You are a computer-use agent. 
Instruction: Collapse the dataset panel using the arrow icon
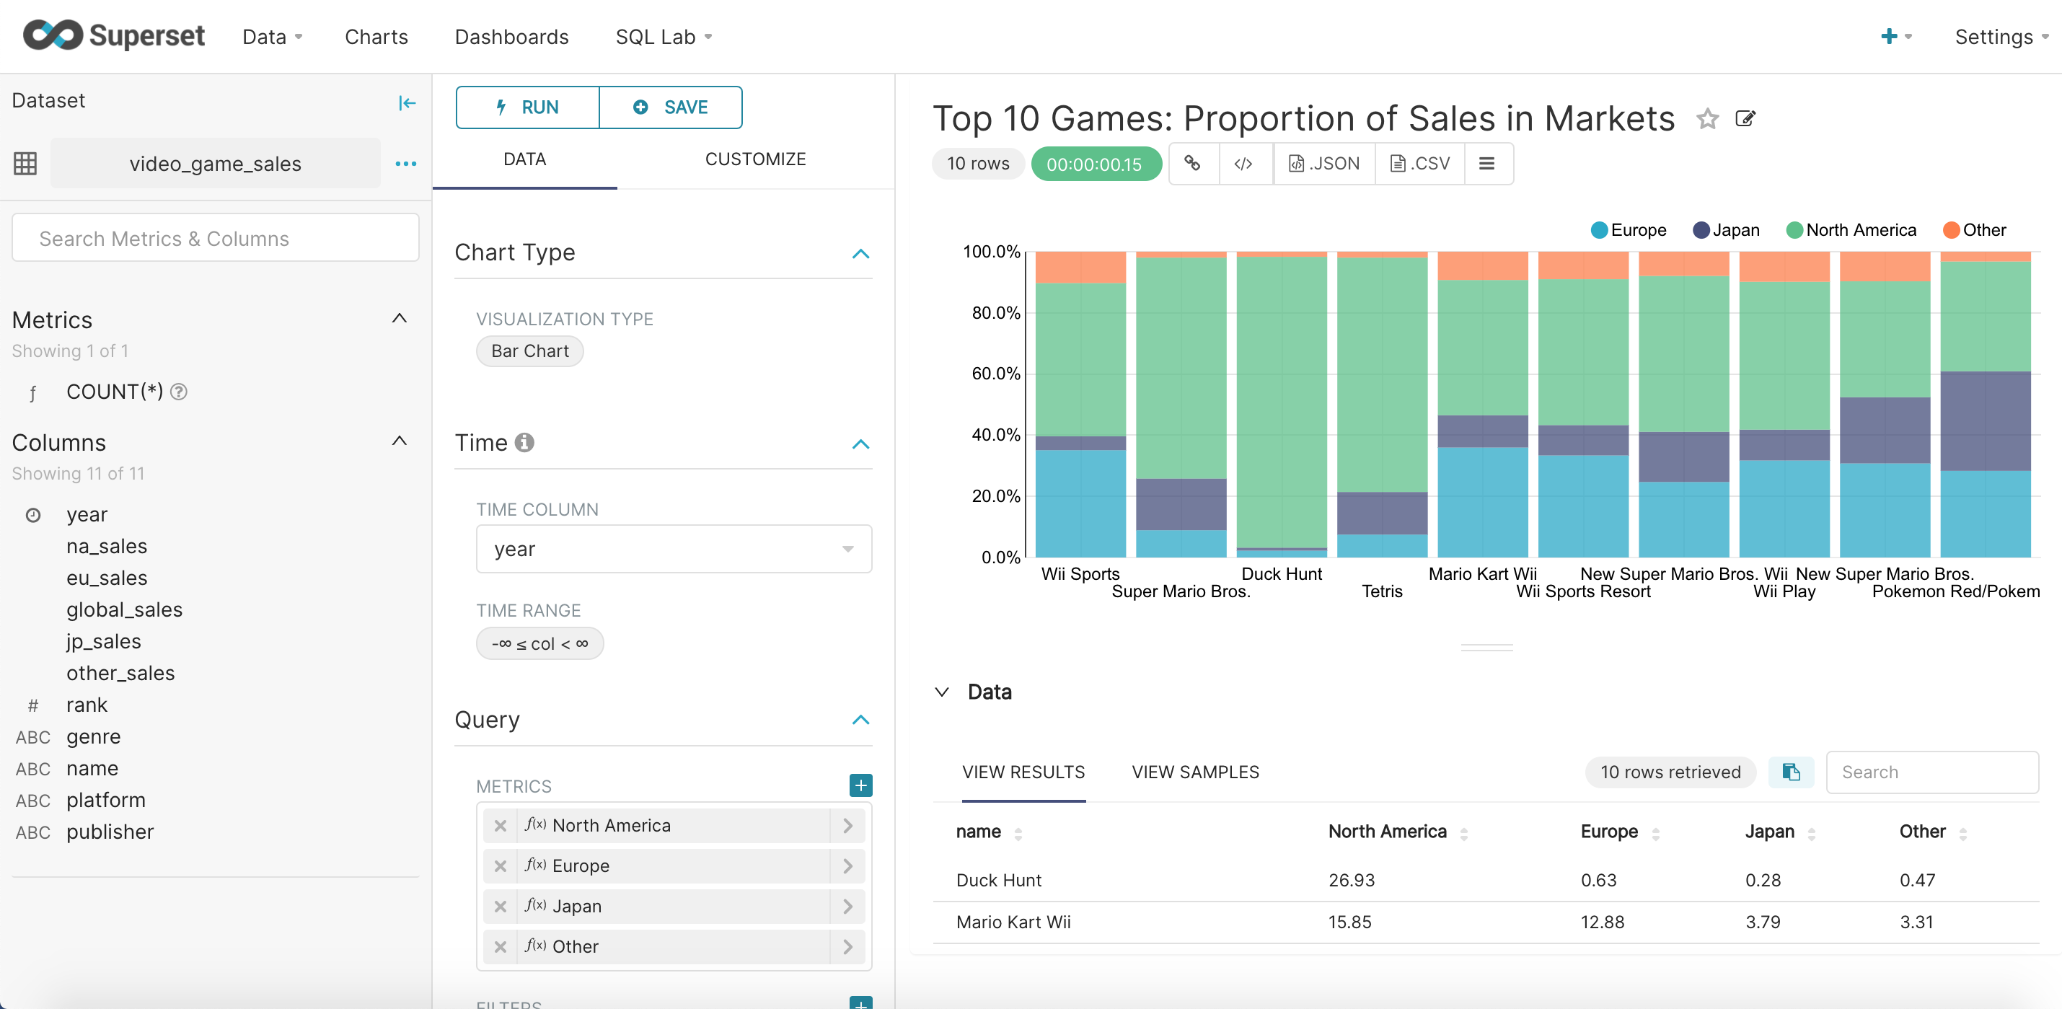click(407, 103)
